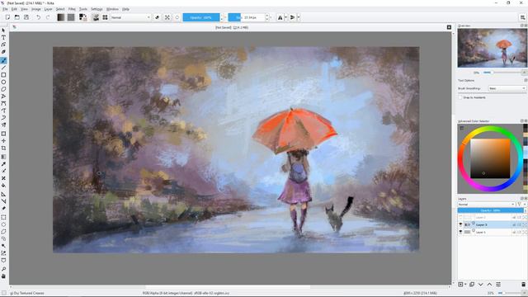This screenshot has width=528, height=297.
Task: Open vertical mirror options arrow
Action: pyautogui.click(x=299, y=17)
